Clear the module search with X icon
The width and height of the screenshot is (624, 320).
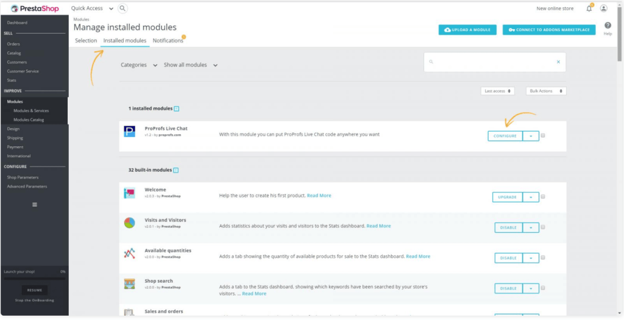click(558, 62)
